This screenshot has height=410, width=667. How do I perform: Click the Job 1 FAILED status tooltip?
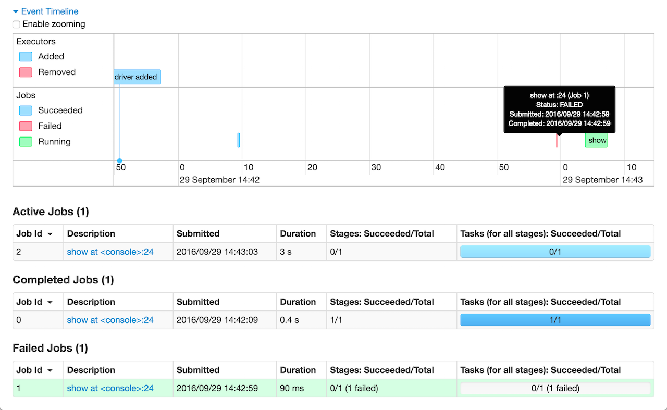[559, 109]
